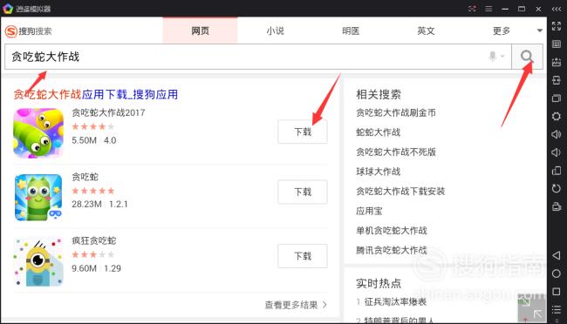Toggle fullscreen from the emulator sidebar

557,26
